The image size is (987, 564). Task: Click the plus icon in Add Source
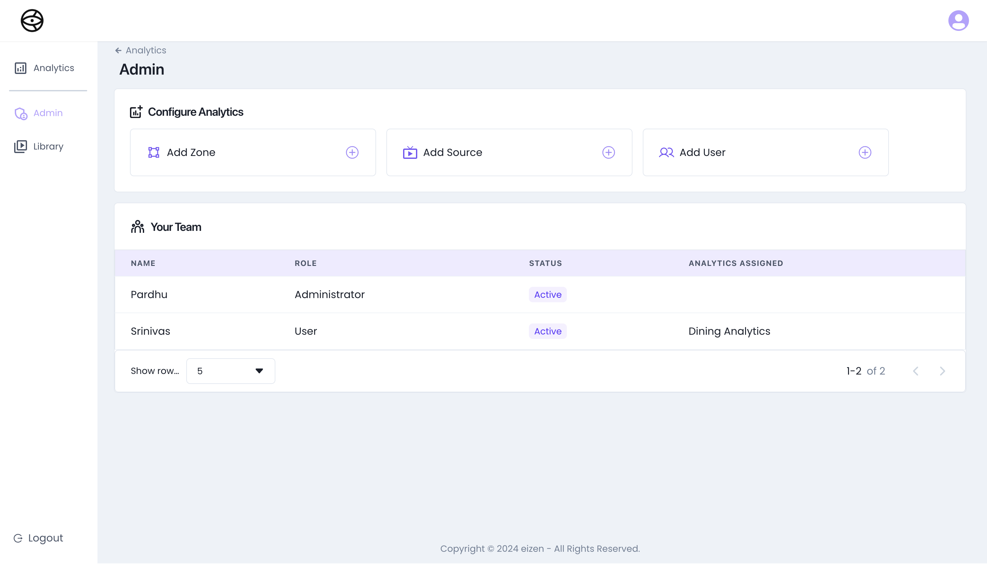608,152
